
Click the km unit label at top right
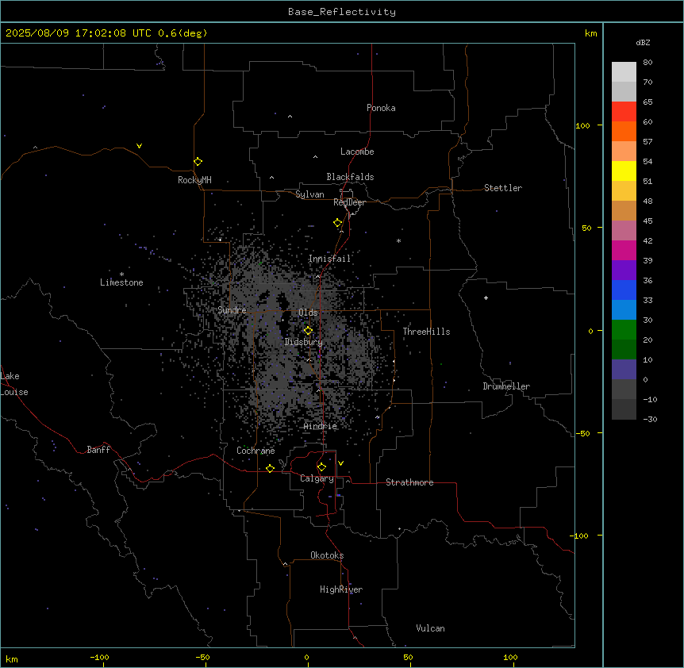[x=590, y=33]
